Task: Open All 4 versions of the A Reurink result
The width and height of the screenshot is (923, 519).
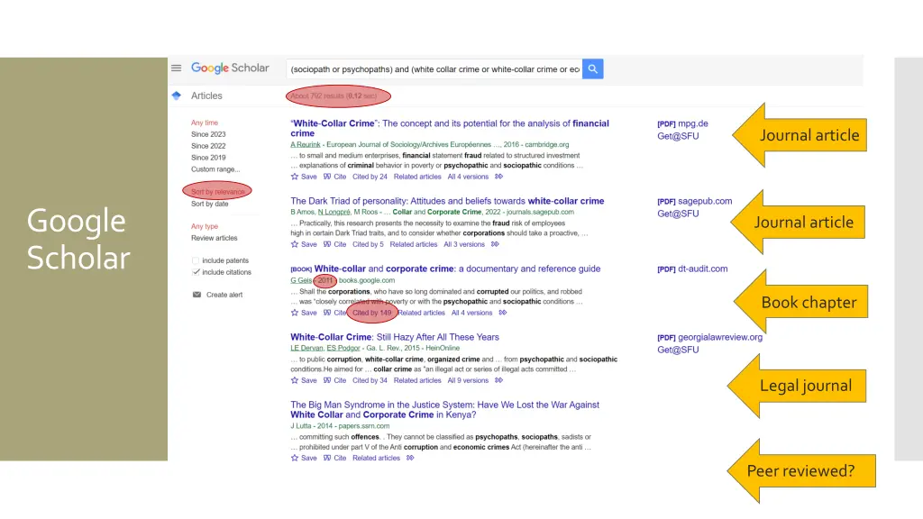Action: (x=468, y=177)
